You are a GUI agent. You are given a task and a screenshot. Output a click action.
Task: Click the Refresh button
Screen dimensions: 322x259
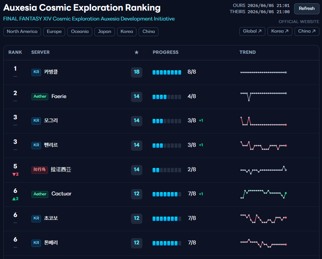pyautogui.click(x=307, y=9)
